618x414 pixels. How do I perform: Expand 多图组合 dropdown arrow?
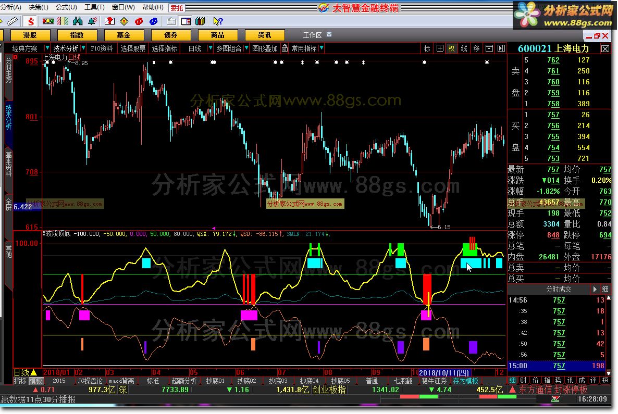point(246,48)
